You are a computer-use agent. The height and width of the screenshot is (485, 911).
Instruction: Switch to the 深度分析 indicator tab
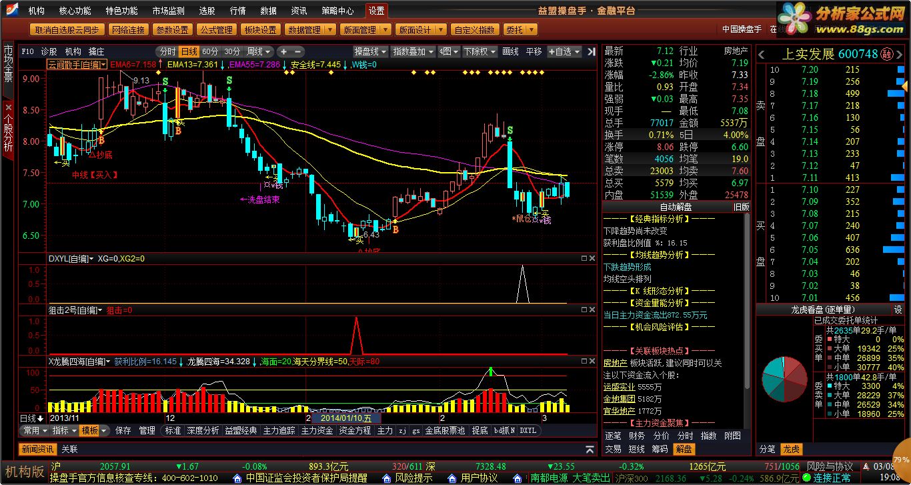203,431
